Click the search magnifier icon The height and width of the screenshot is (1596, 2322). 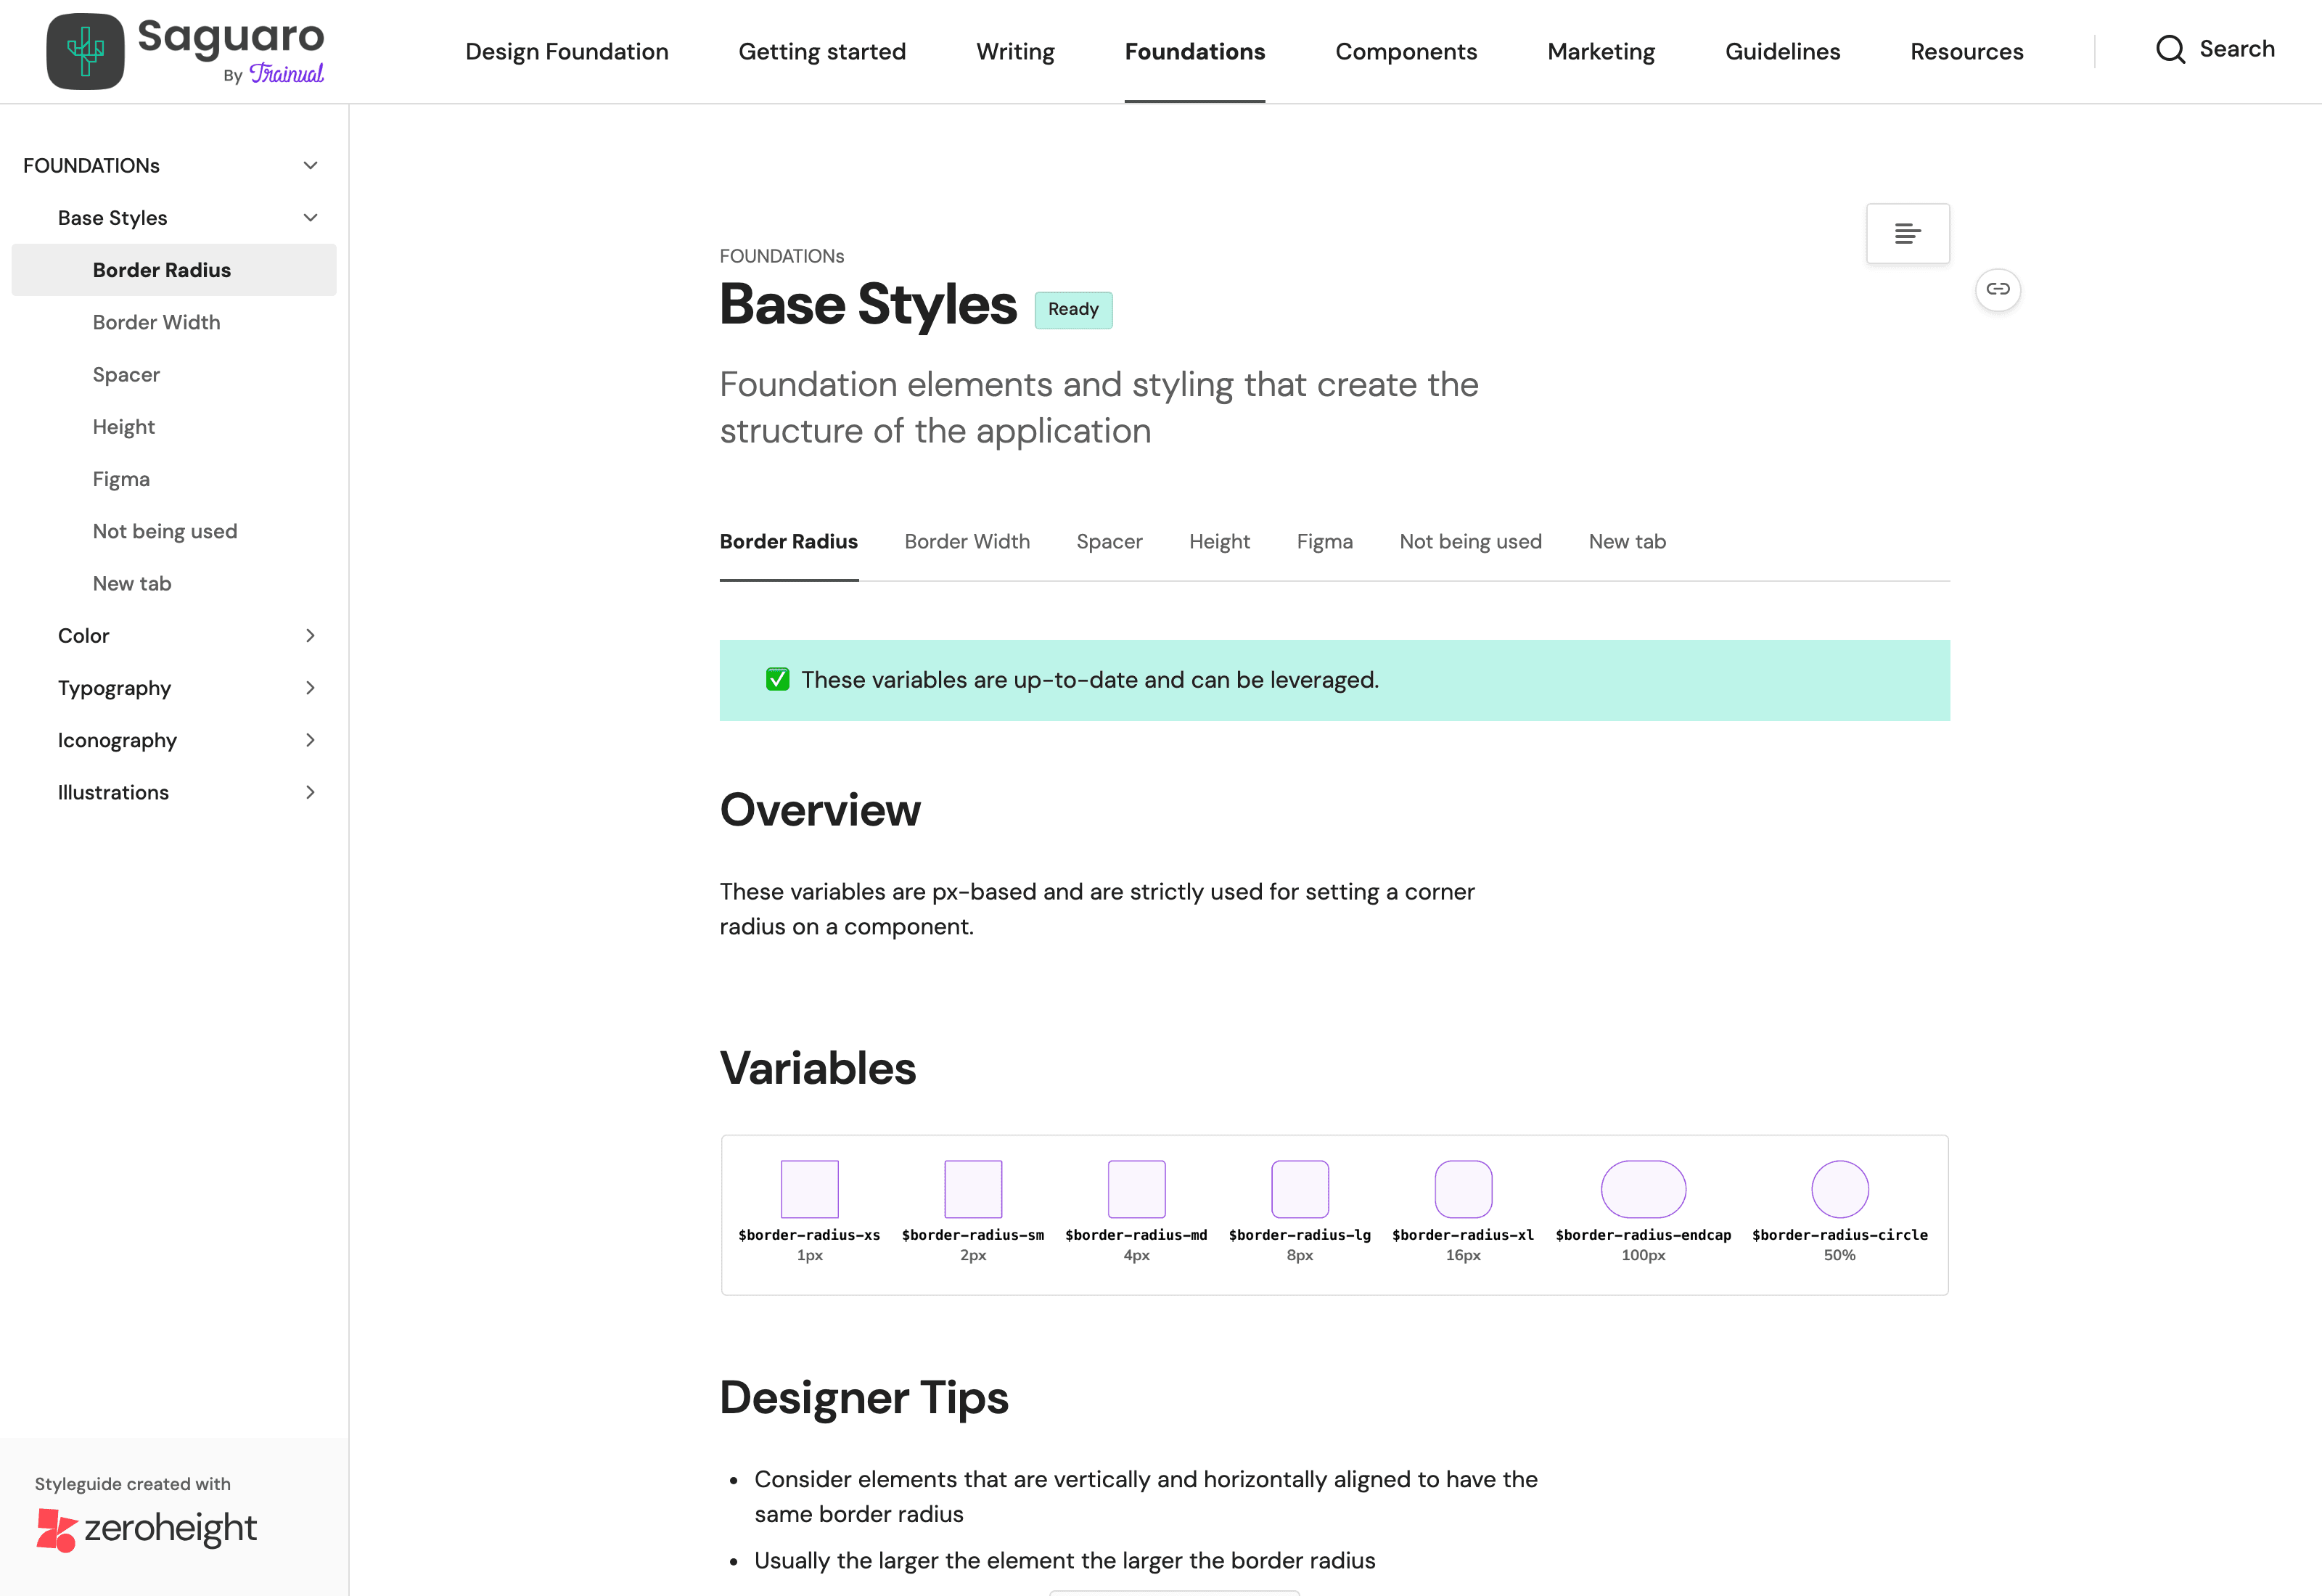[x=2170, y=49]
